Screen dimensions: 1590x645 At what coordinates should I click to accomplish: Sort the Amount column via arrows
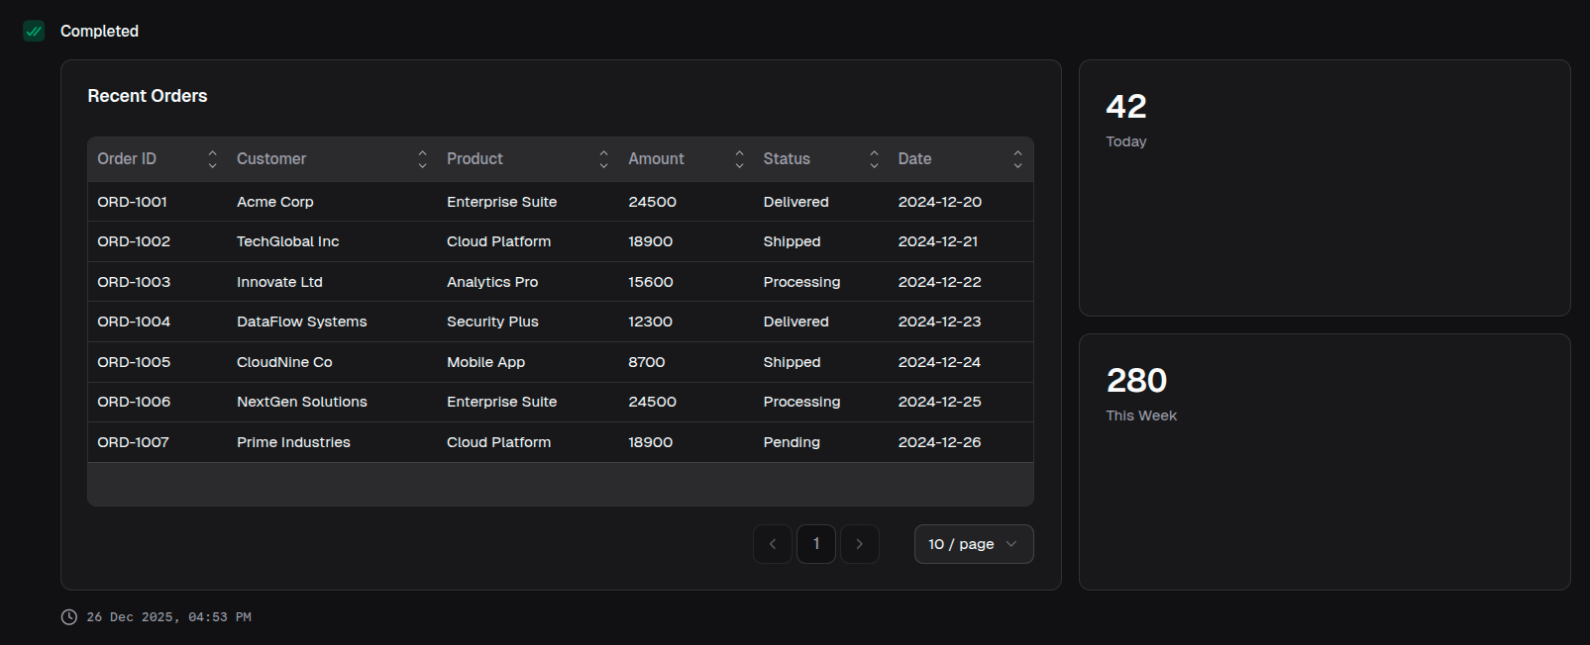point(739,159)
